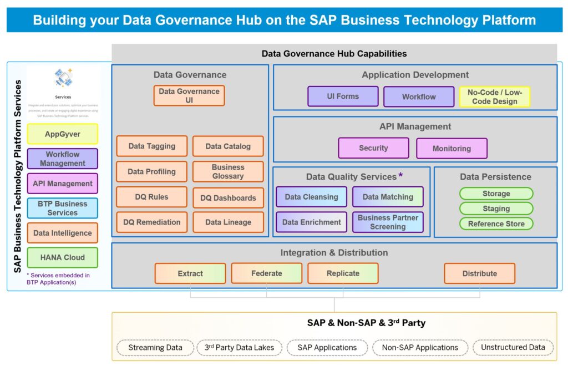Select the No-Code / Low-Code Design box

pos(495,96)
